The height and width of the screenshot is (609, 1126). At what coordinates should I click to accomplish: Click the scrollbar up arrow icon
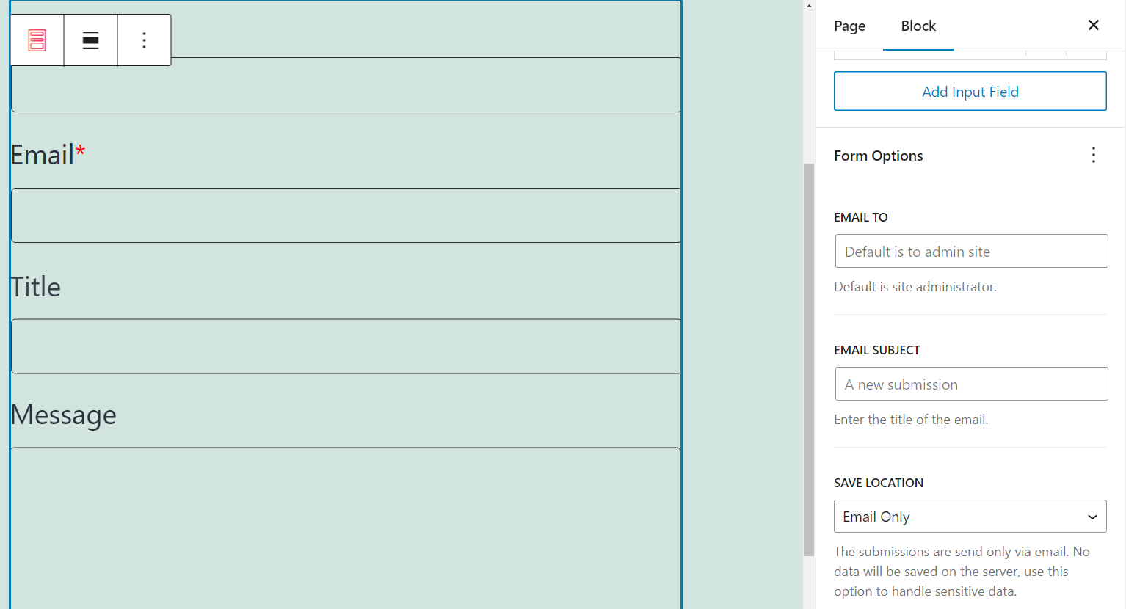808,5
